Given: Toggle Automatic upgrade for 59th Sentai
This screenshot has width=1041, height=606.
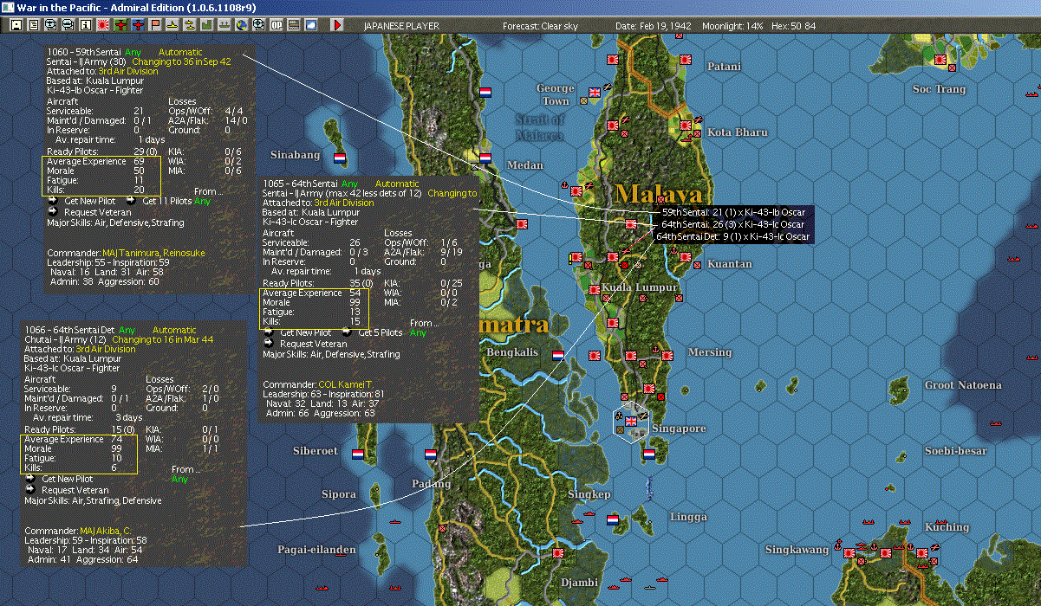Looking at the screenshot, I should tap(180, 52).
